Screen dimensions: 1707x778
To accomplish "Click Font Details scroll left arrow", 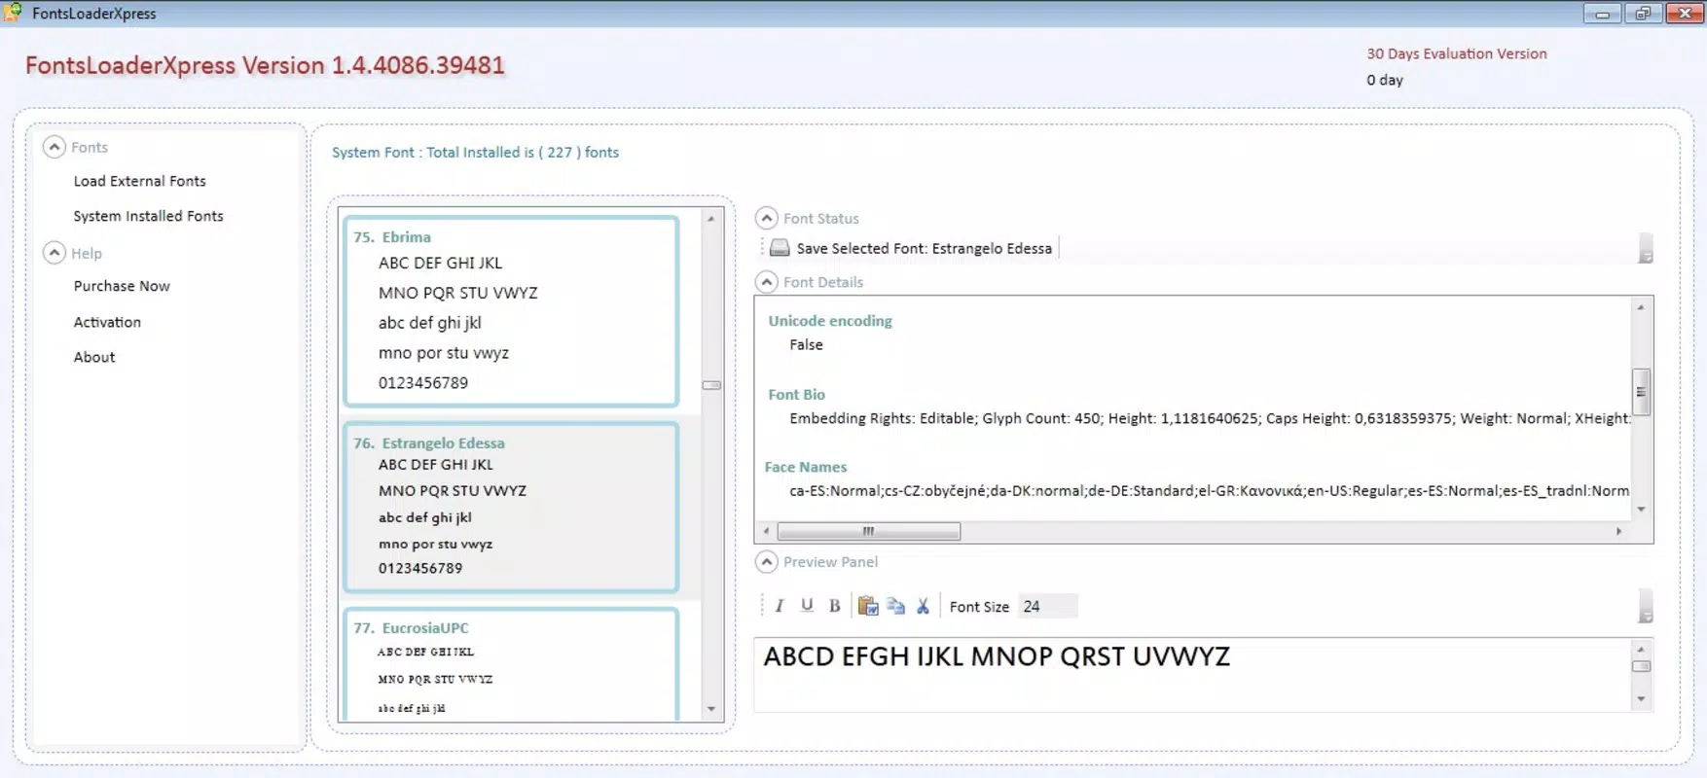I will [x=767, y=531].
